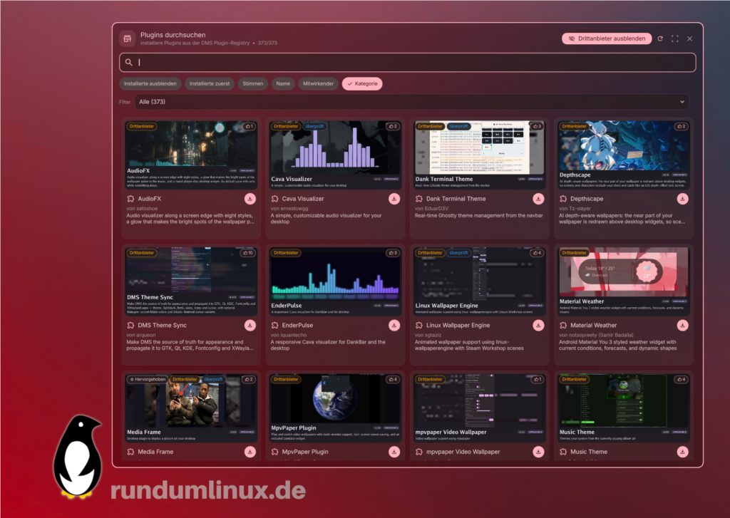Click the author text 'von ernestowgg'
This screenshot has height=518, width=730.
click(x=289, y=209)
